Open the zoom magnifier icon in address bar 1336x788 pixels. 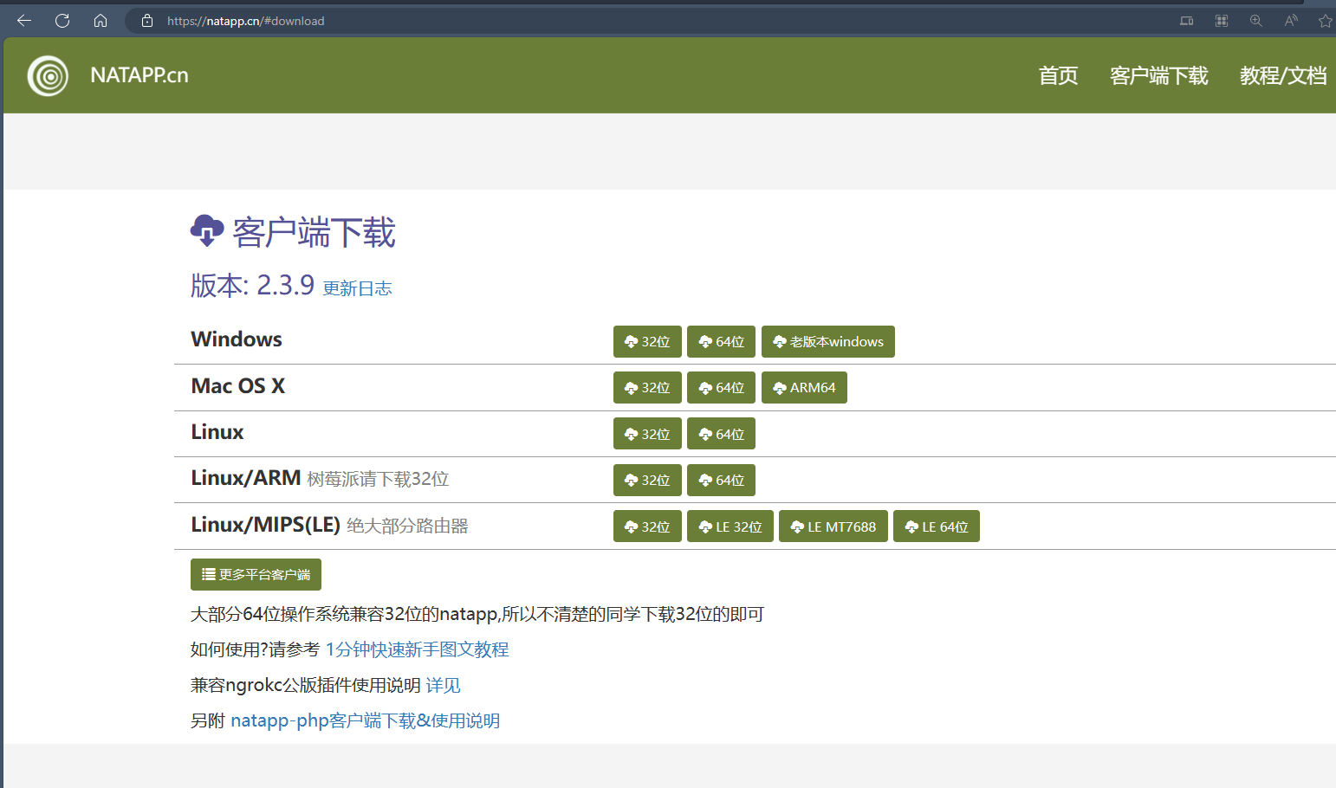pos(1256,21)
